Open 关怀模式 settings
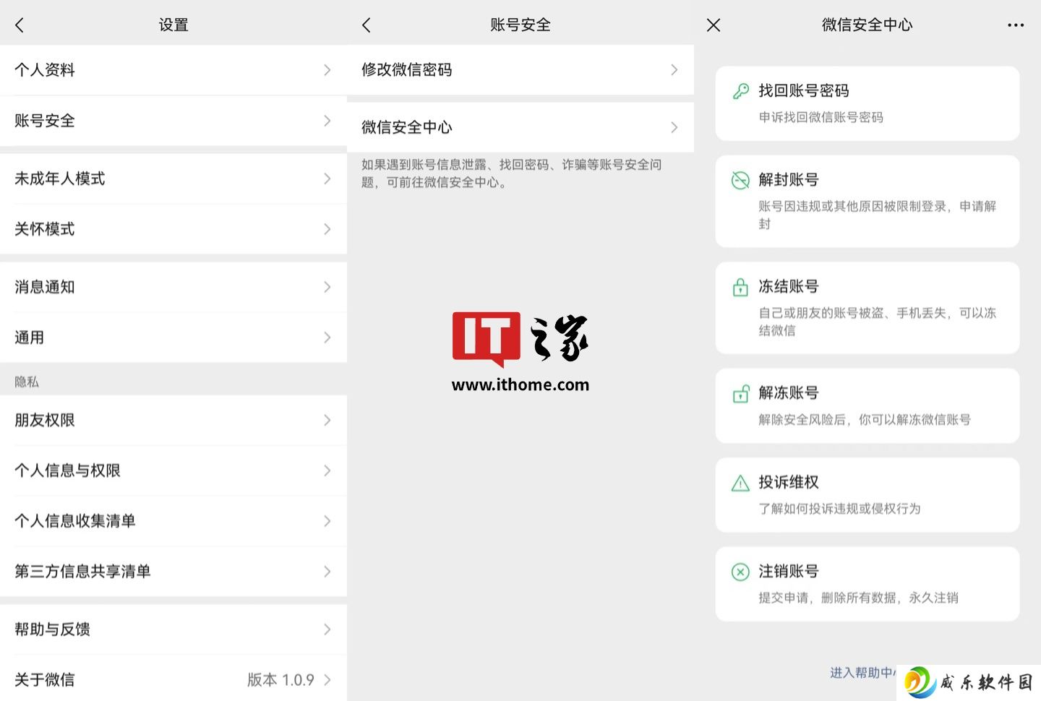Viewport: 1041px width, 701px height. (173, 229)
